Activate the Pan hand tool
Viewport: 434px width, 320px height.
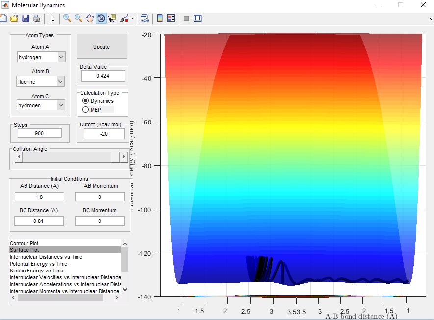(x=90, y=19)
